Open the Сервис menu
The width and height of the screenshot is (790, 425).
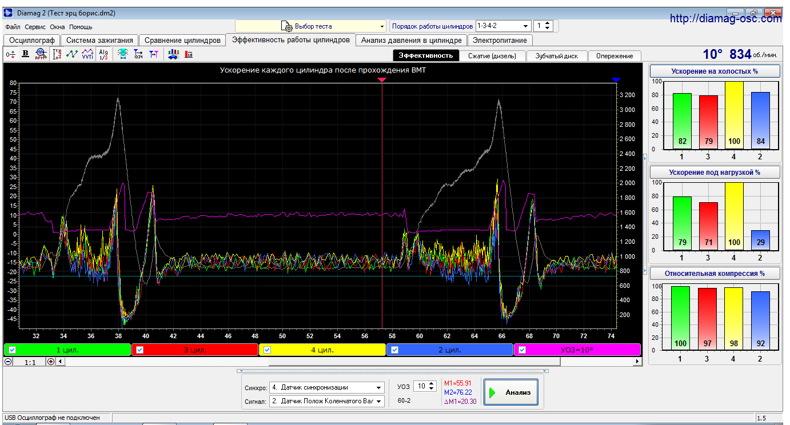pos(35,27)
